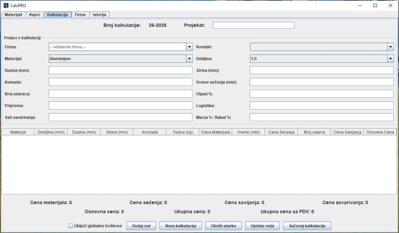The width and height of the screenshot is (399, 233).
Task: Click the 'Cena zavarivanja: 0' total
Action: pos(345,203)
